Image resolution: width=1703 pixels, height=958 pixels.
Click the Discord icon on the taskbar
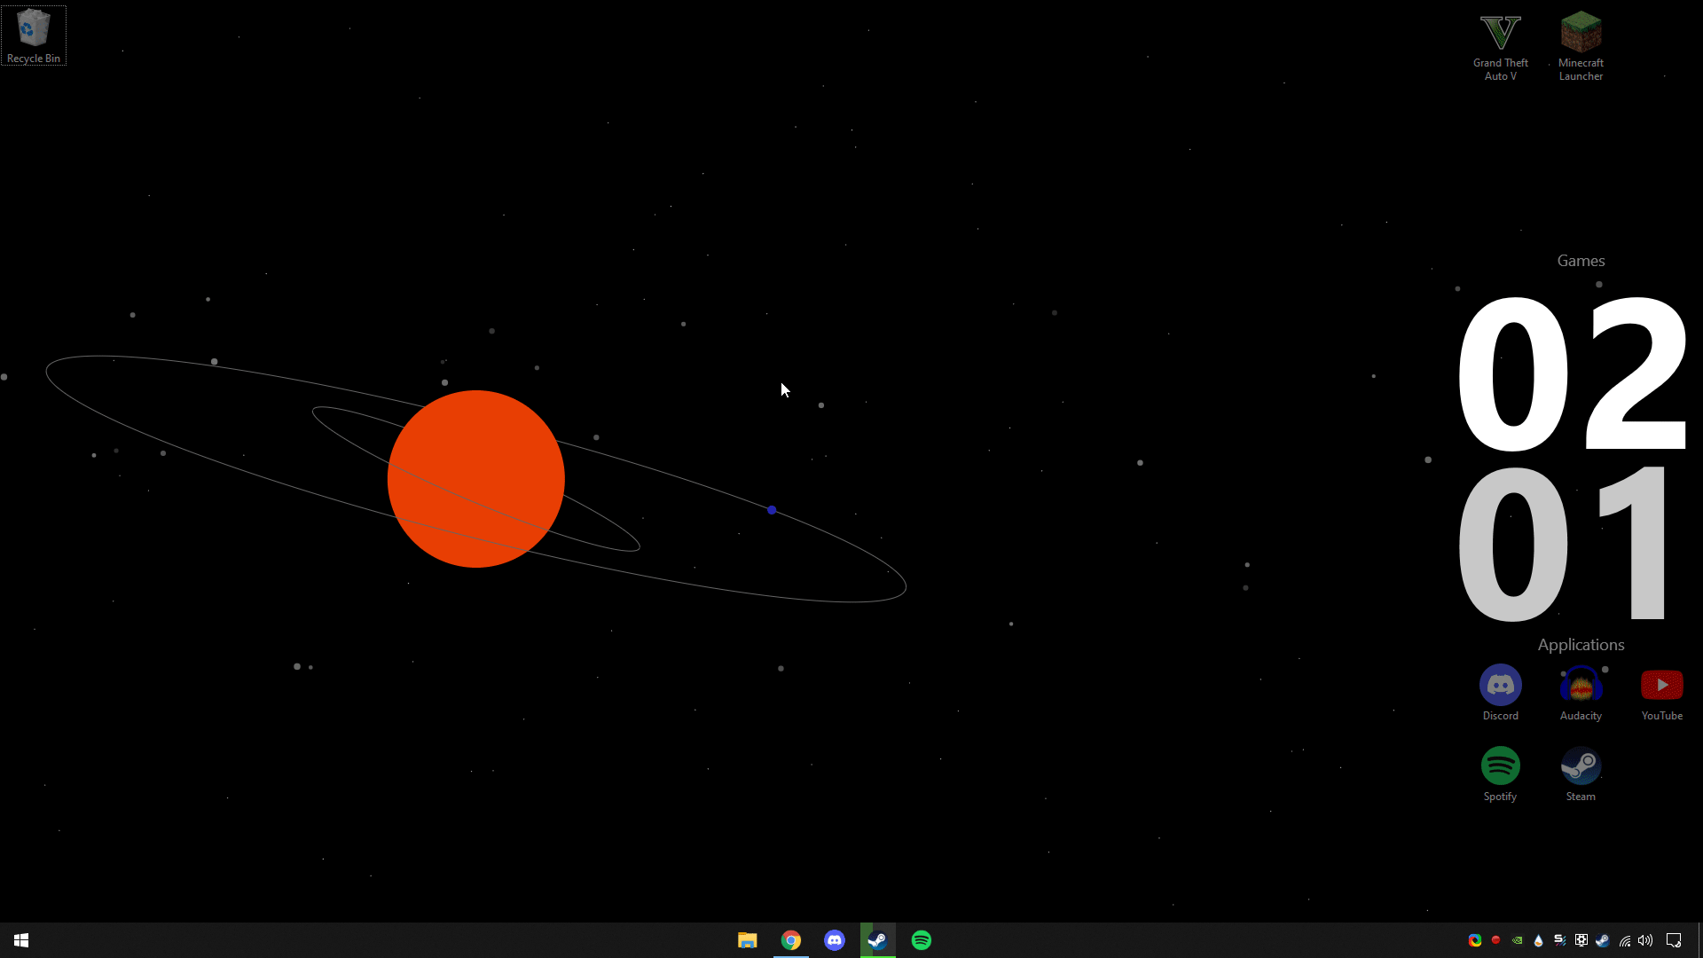(835, 939)
